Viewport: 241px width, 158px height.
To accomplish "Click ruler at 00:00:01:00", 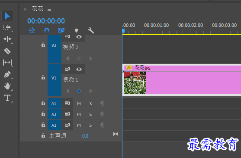I will coord(156,25).
